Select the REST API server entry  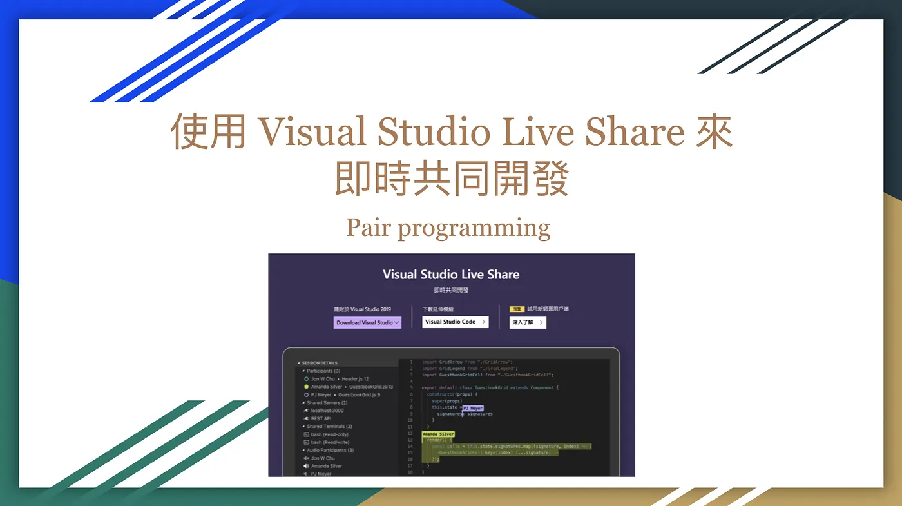tap(321, 418)
